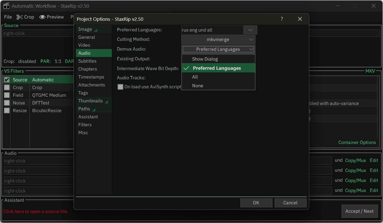Click Edit for third audio track
Image resolution: width=383 pixels, height=223 pixels.
pos(374,180)
